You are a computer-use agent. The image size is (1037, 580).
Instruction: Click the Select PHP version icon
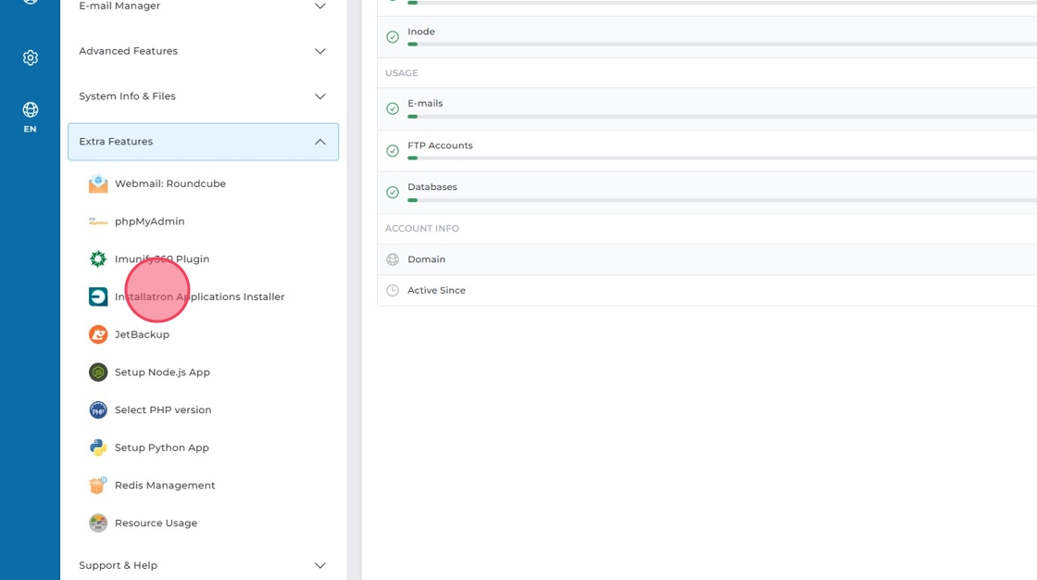tap(98, 410)
